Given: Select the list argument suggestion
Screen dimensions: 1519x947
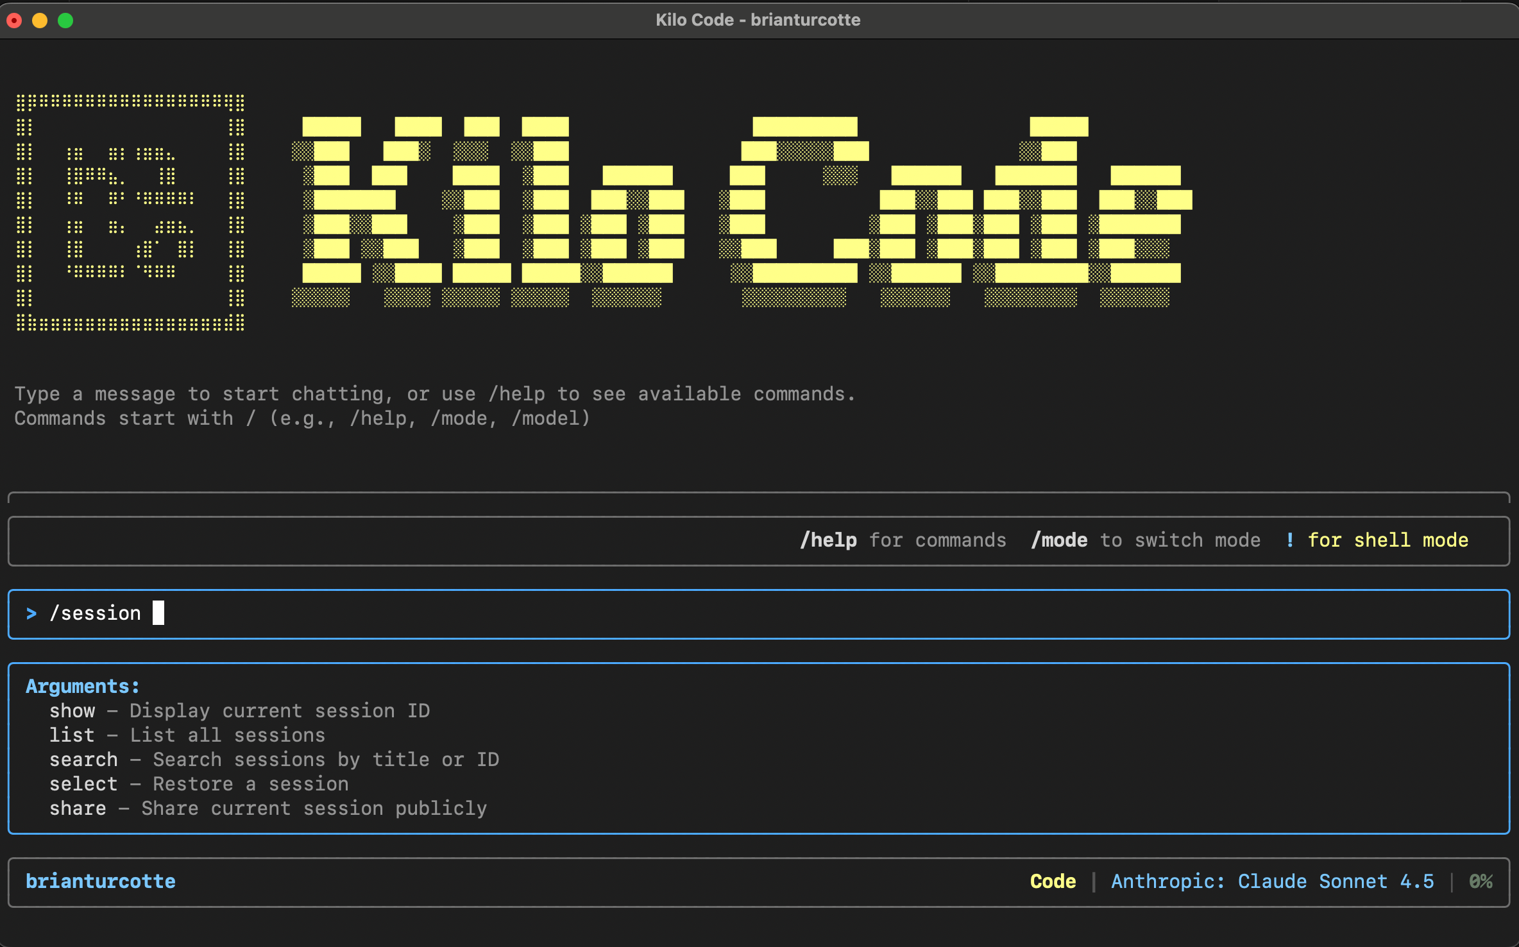Looking at the screenshot, I should coord(72,735).
